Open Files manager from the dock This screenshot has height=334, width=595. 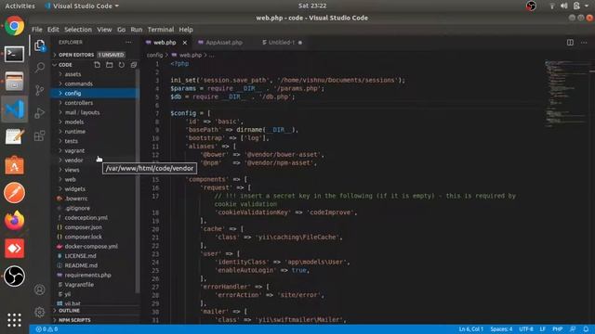click(x=15, y=82)
